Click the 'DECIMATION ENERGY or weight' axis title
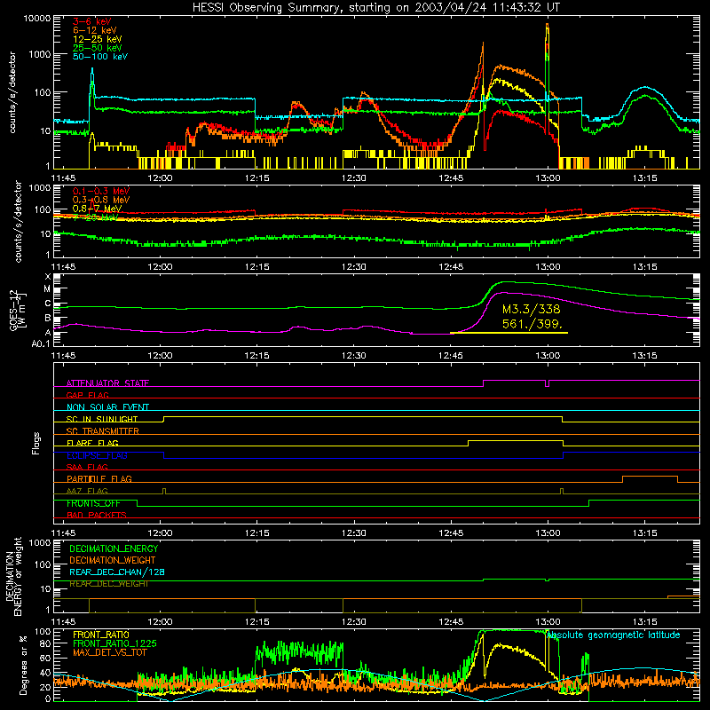 pyautogui.click(x=13, y=577)
